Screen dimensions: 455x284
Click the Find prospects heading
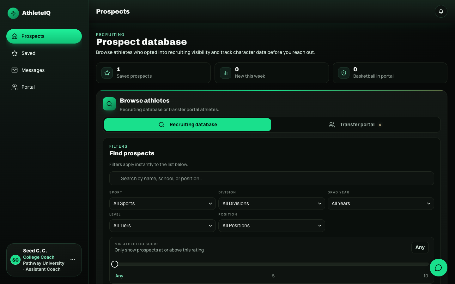[x=132, y=153]
